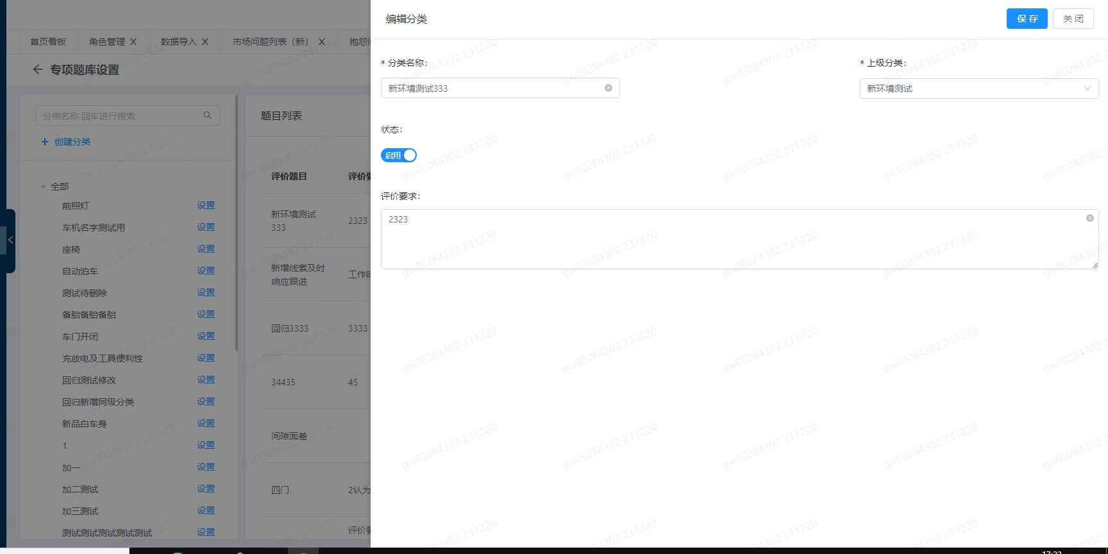The width and height of the screenshot is (1108, 554).
Task: Click the 新增线索及时响应跟进 table cell
Action: point(298,274)
